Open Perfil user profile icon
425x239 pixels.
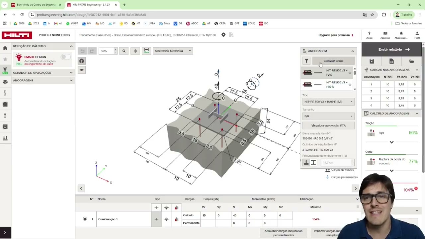417,35
